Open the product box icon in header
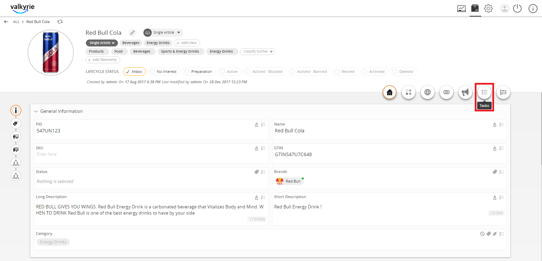 point(475,8)
